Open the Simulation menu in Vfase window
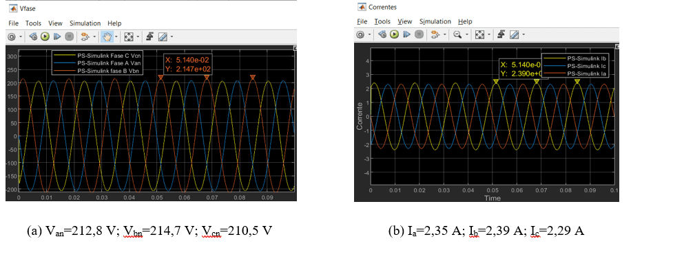This screenshot has height=261, width=673. (x=85, y=23)
